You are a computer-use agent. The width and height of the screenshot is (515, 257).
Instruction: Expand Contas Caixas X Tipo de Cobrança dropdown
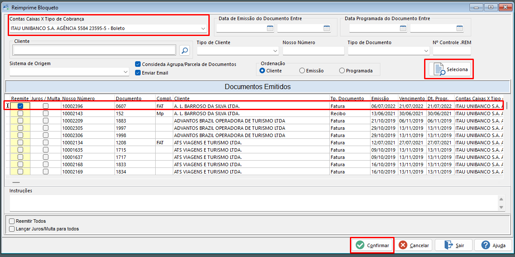pyautogui.click(x=203, y=29)
